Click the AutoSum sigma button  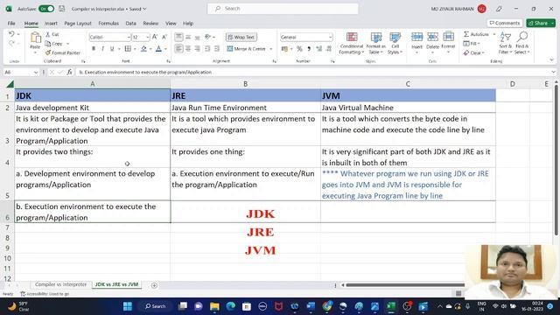click(x=476, y=34)
